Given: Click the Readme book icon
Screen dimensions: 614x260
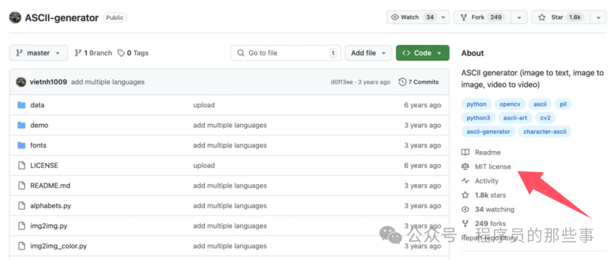Looking at the screenshot, I should pyautogui.click(x=466, y=152).
